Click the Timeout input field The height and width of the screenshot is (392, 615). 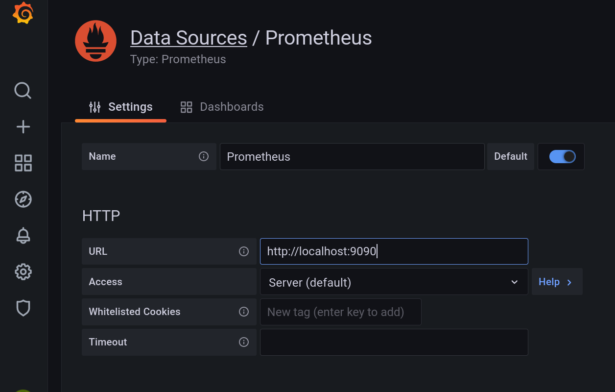click(x=394, y=342)
